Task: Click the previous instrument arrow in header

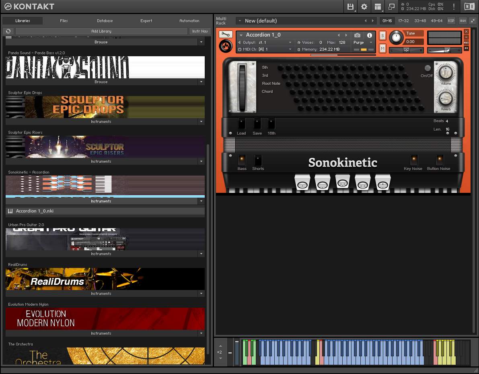Action: tap(339, 35)
